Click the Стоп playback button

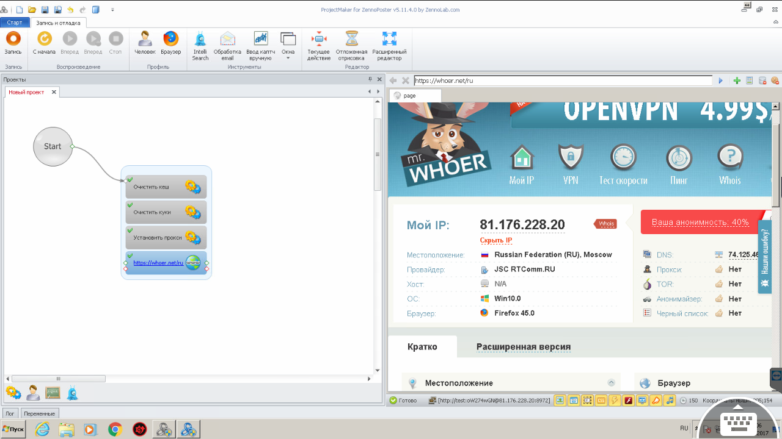115,45
